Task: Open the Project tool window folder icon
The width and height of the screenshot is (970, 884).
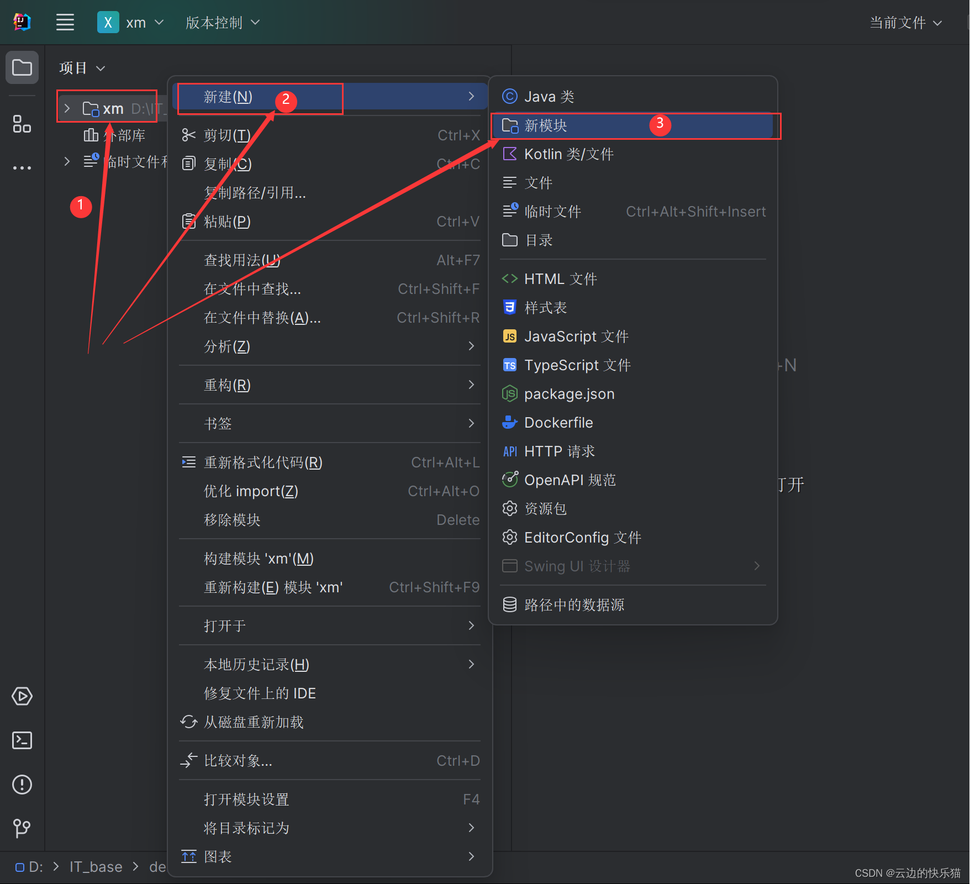Action: pos(22,67)
